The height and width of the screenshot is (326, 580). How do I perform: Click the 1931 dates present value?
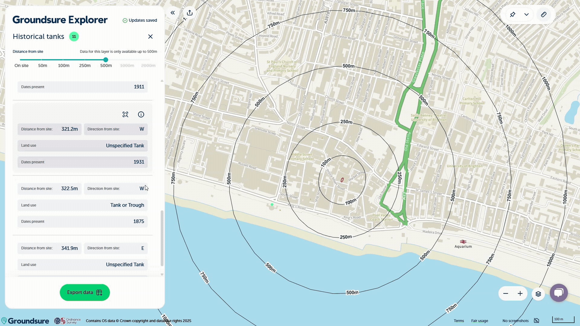click(x=139, y=162)
